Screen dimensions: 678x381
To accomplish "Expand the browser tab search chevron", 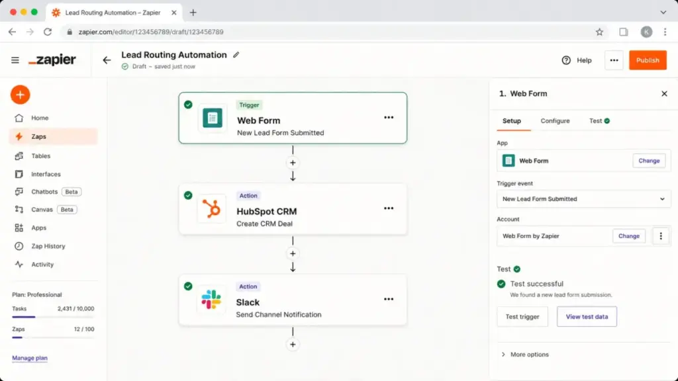I will point(663,13).
